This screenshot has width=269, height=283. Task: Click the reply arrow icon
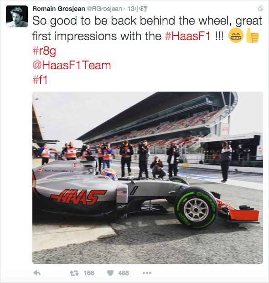(37, 273)
